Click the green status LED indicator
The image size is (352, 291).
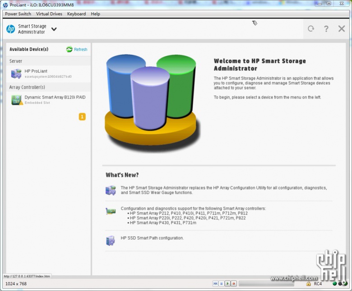click(334, 284)
